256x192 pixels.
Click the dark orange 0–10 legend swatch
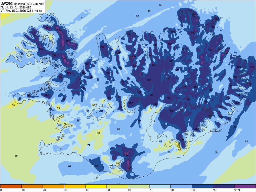click(11, 186)
